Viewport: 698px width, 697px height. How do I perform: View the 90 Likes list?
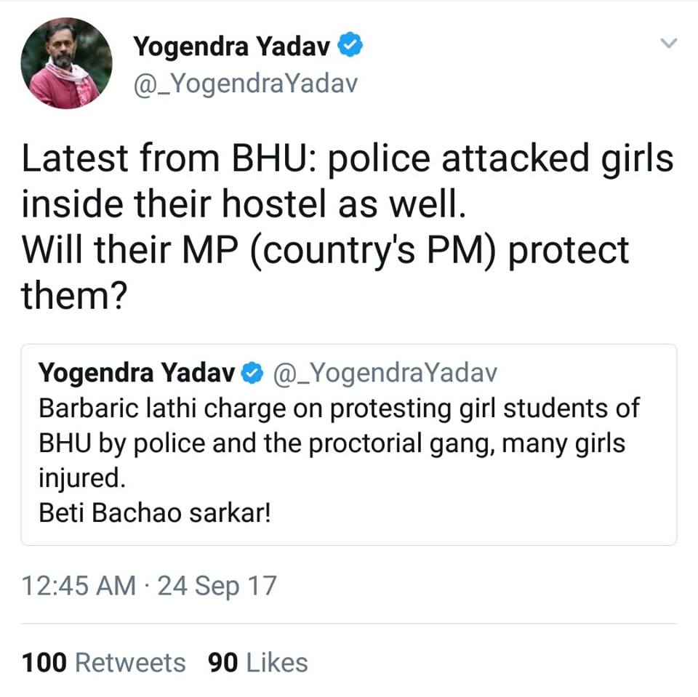(257, 662)
